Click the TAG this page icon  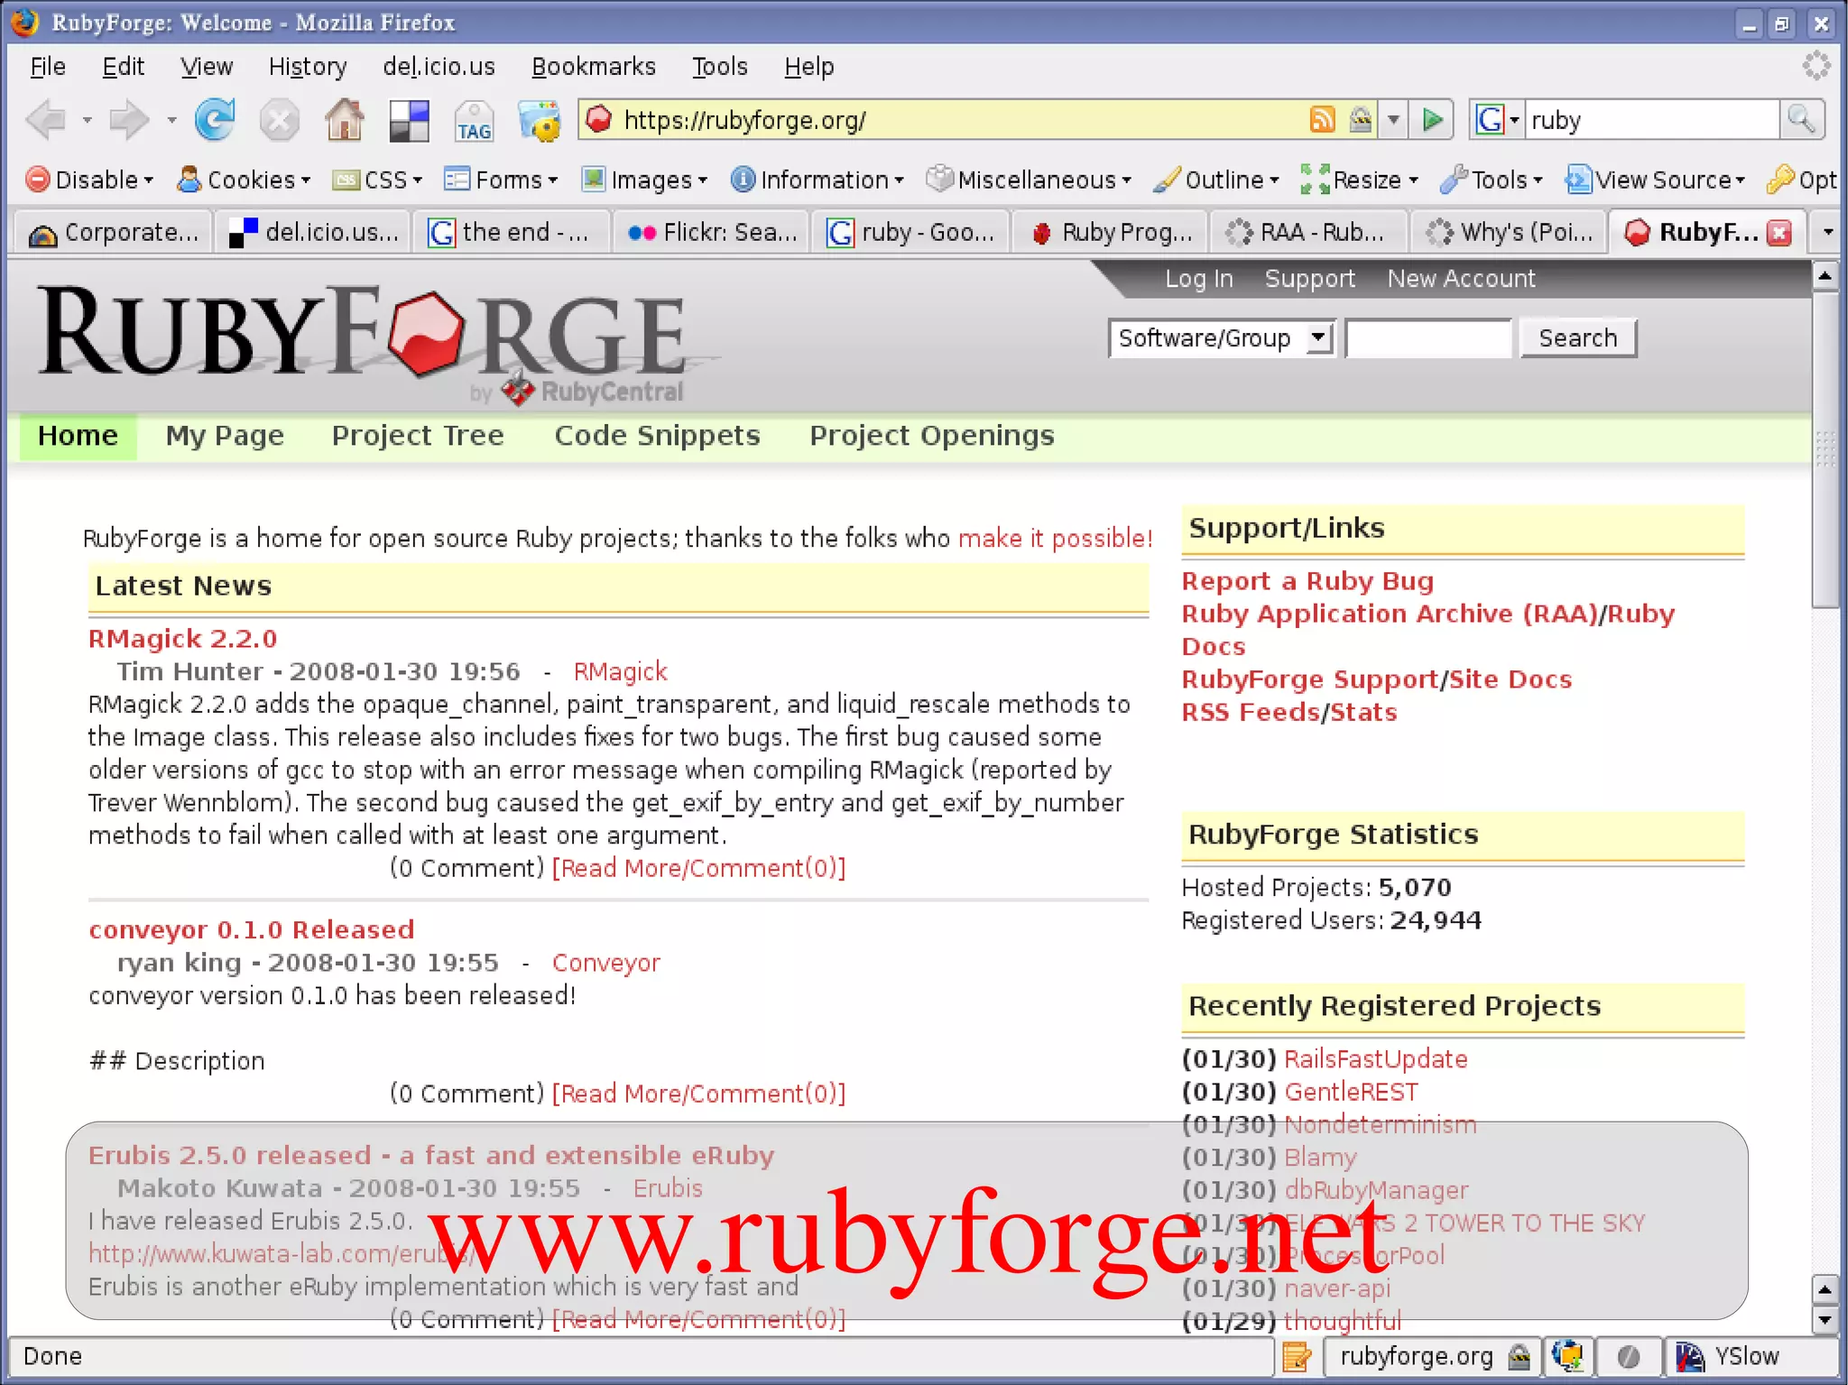point(474,121)
